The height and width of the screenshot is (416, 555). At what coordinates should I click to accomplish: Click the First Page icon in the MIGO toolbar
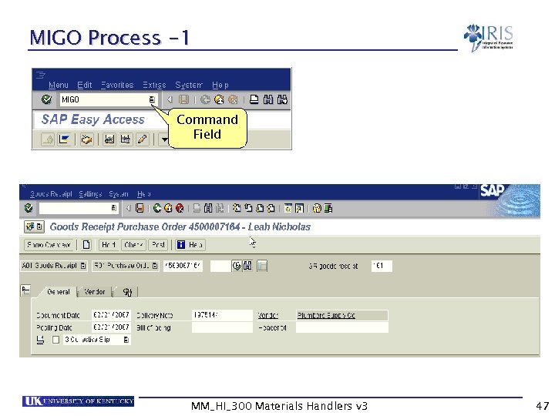[237, 208]
